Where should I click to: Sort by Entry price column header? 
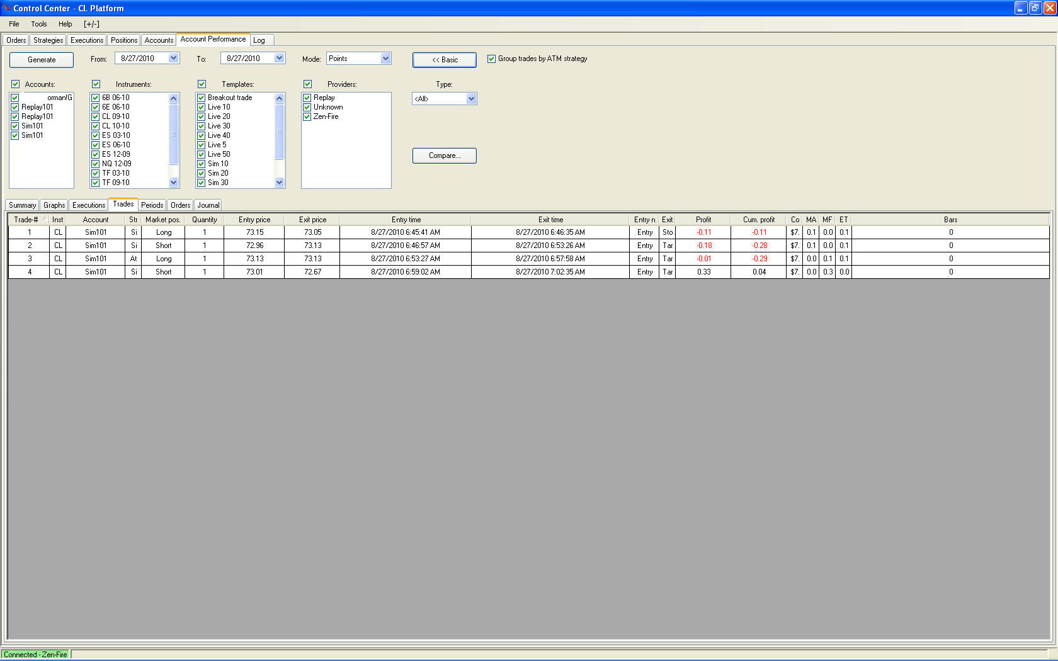tap(254, 220)
